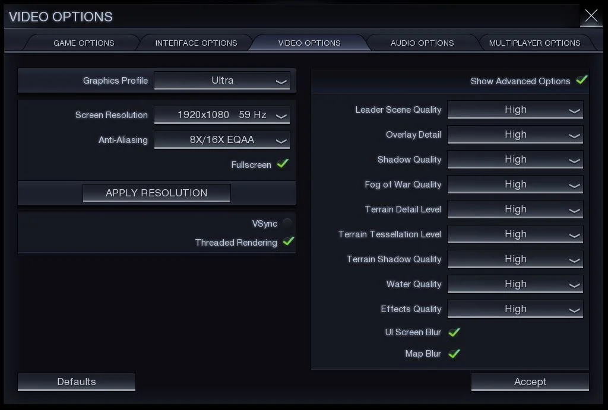Click the Apply Resolution button

click(x=157, y=193)
